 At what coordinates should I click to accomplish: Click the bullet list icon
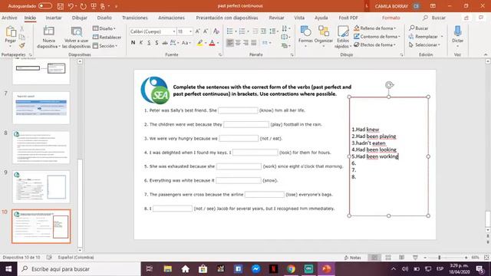[x=230, y=31]
